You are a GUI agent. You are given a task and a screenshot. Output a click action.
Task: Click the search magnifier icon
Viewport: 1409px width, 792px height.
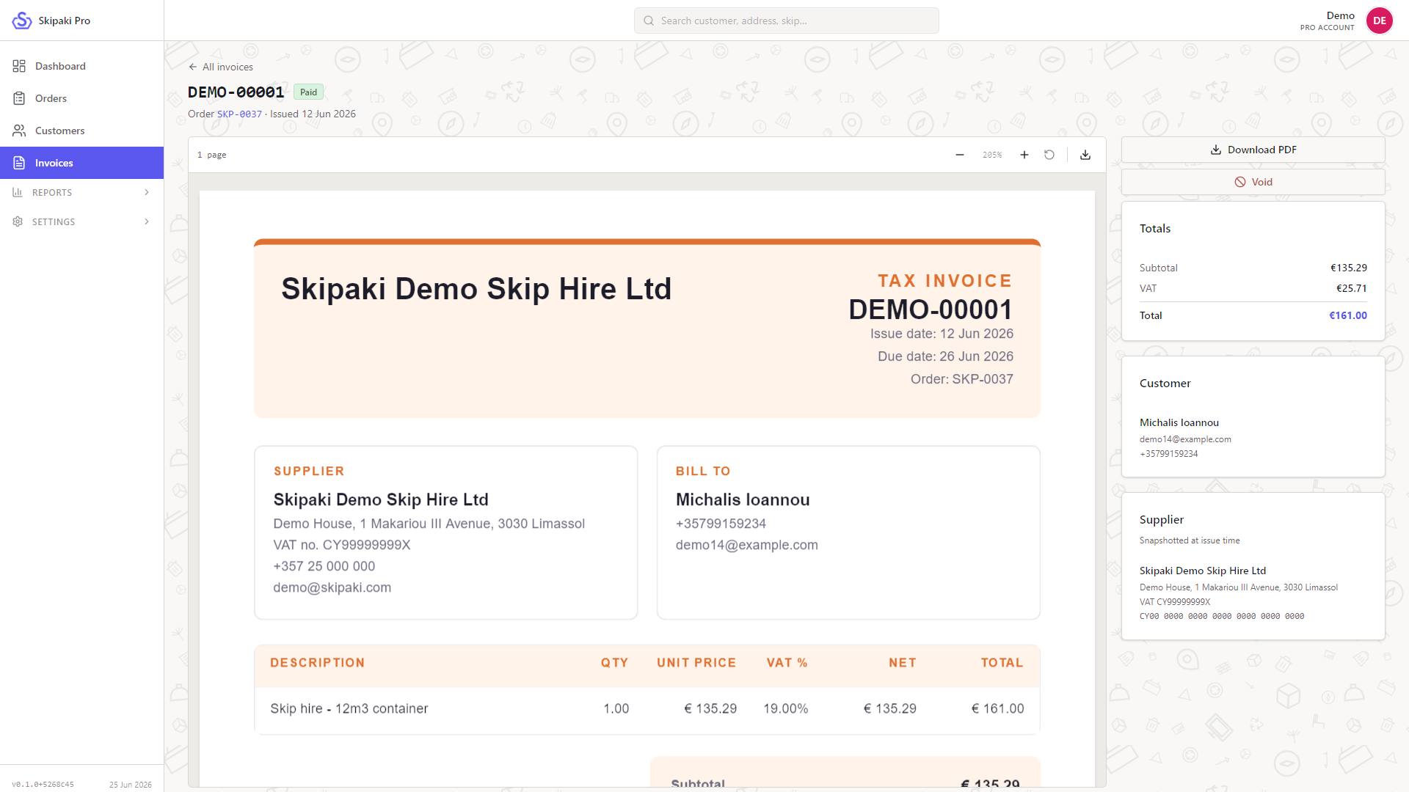click(649, 21)
